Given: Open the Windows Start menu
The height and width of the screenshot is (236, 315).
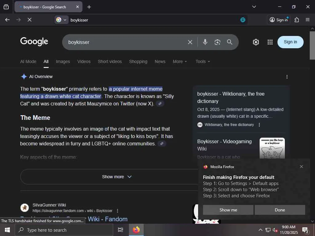Looking at the screenshot, I should 7,230.
